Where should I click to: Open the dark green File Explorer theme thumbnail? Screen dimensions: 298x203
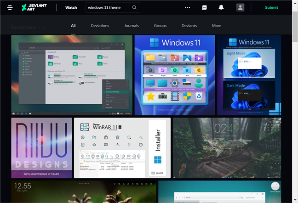72,75
